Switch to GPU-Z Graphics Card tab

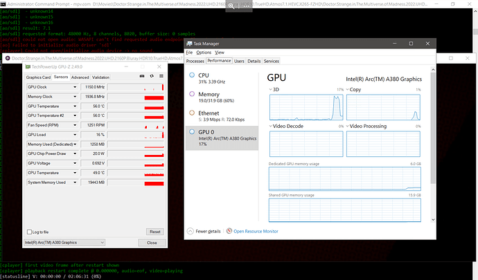point(38,77)
